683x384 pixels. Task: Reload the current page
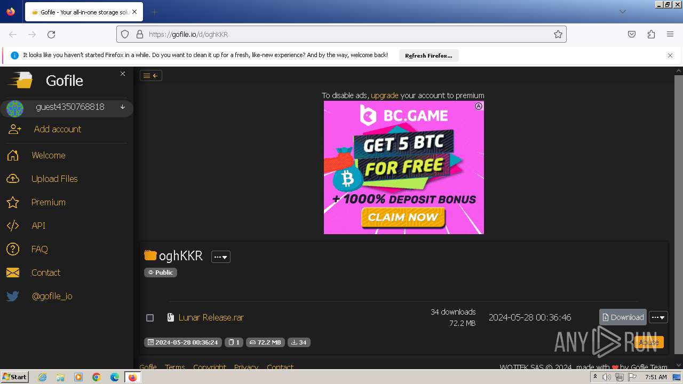pyautogui.click(x=51, y=34)
